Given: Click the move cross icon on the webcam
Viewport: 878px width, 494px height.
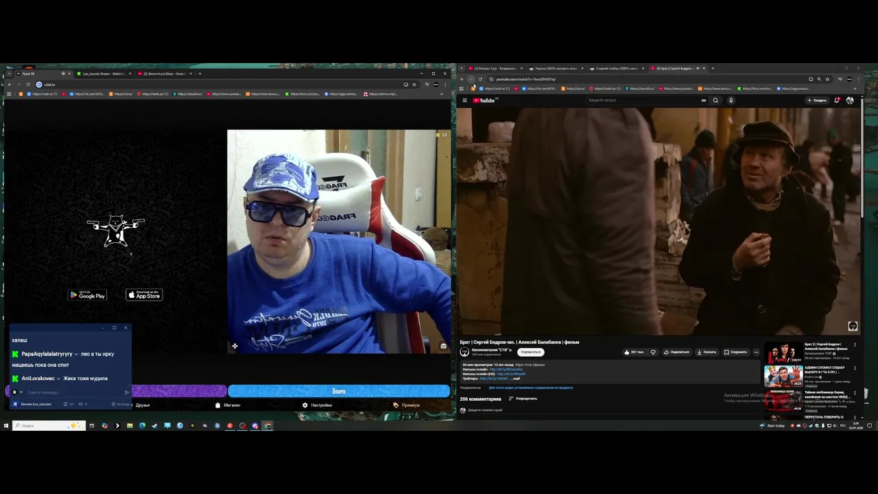Looking at the screenshot, I should coord(235,346).
